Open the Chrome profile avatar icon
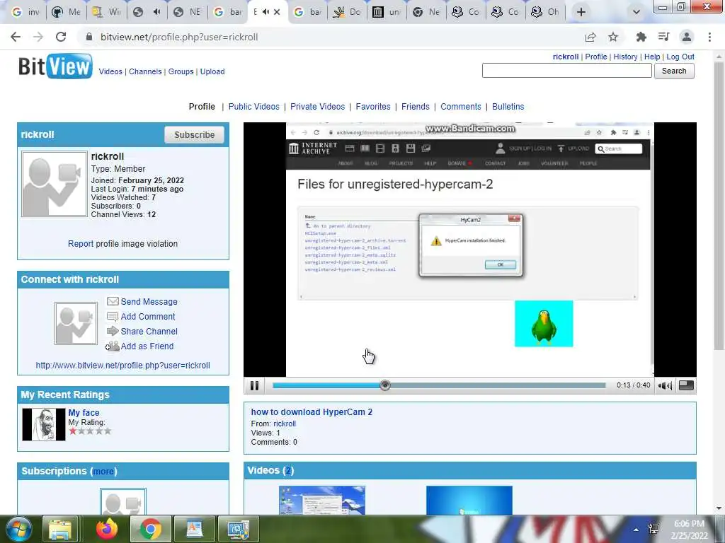 click(687, 37)
